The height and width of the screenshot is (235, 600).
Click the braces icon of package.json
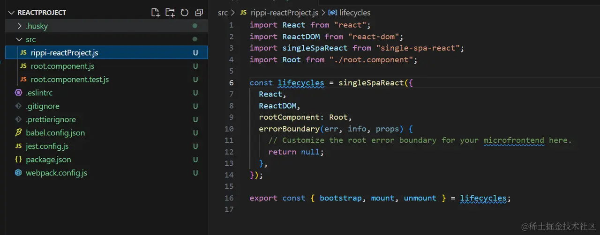point(18,160)
